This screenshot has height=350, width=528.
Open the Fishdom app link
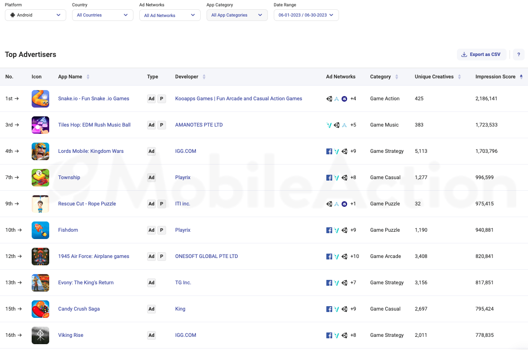pos(68,230)
